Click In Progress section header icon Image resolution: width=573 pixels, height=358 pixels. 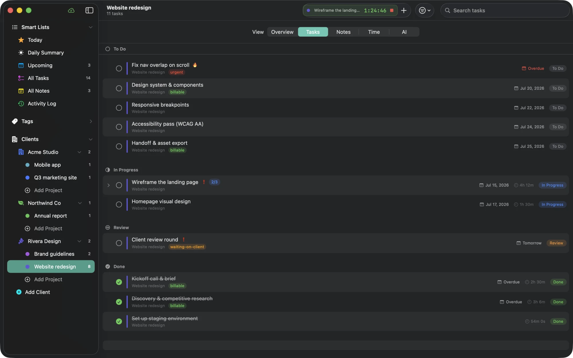(108, 170)
